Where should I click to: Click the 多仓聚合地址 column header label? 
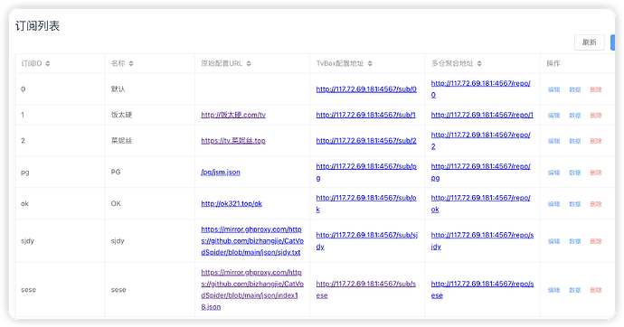coord(452,63)
